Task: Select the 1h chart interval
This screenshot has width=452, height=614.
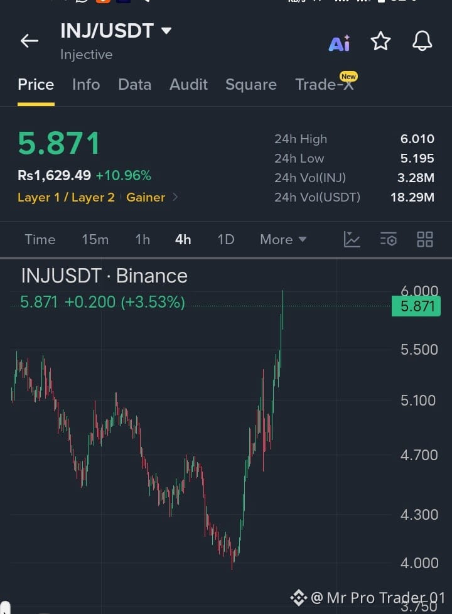Action: (x=143, y=239)
